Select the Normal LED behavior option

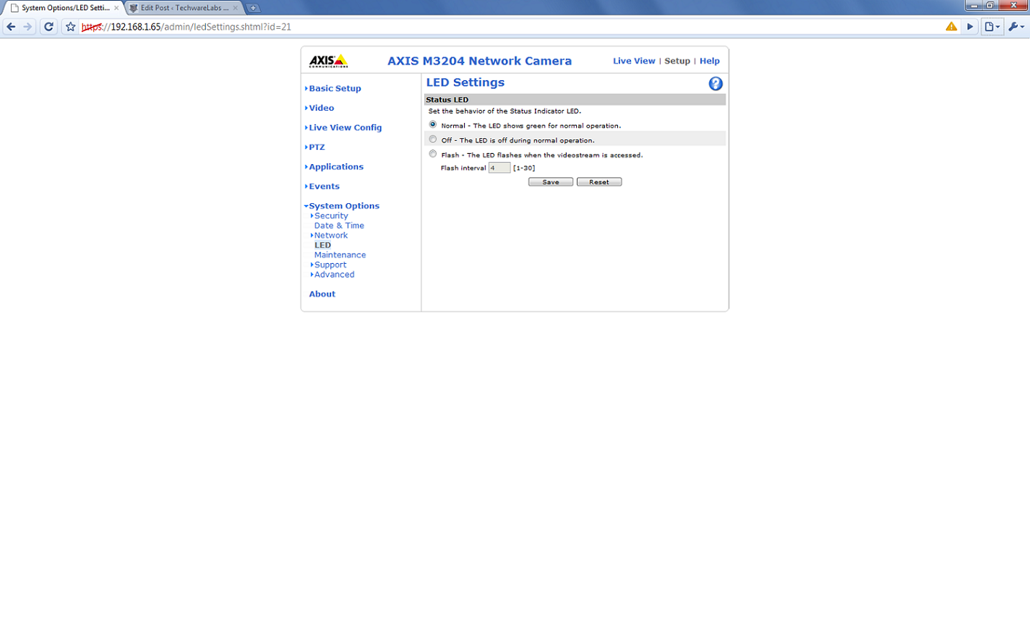click(432, 124)
